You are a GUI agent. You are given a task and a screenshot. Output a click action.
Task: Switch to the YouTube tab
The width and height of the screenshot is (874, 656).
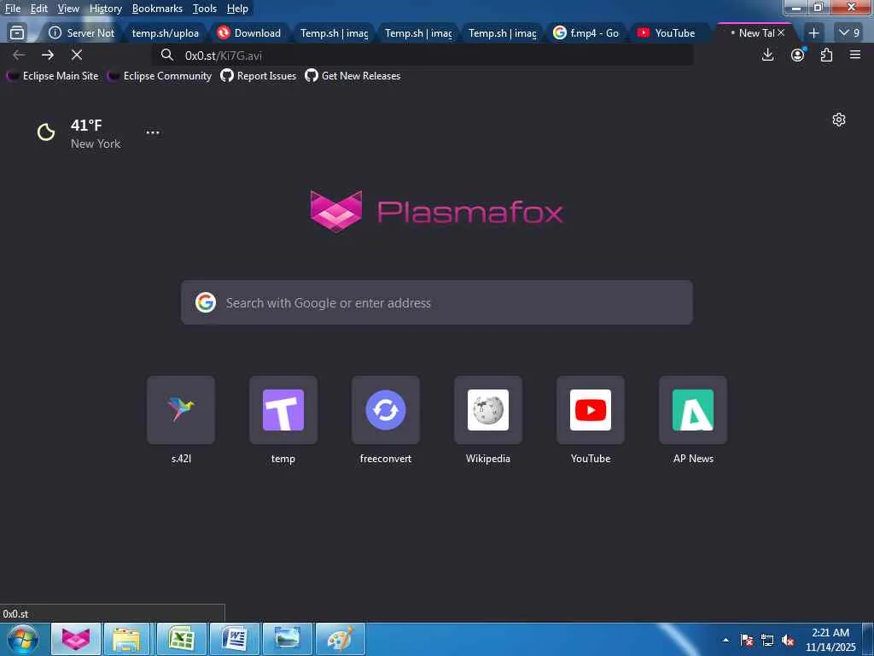(x=670, y=33)
